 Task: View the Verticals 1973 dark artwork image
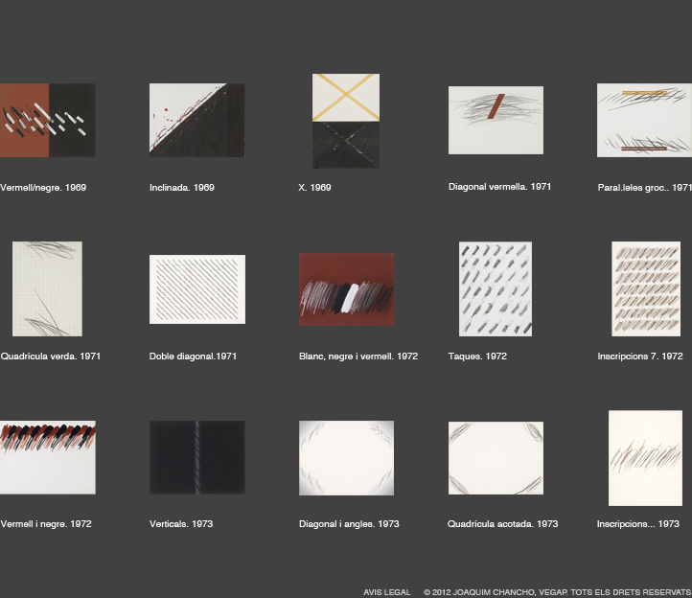coord(196,457)
